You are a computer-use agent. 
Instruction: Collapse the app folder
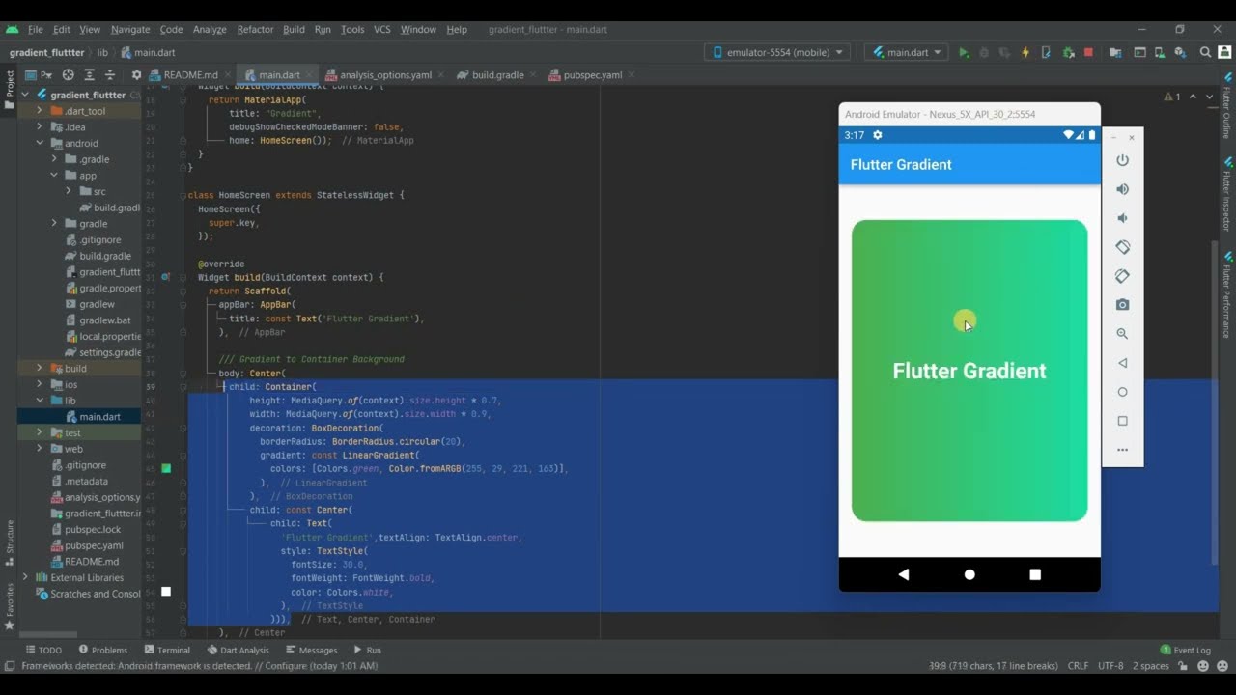(54, 176)
